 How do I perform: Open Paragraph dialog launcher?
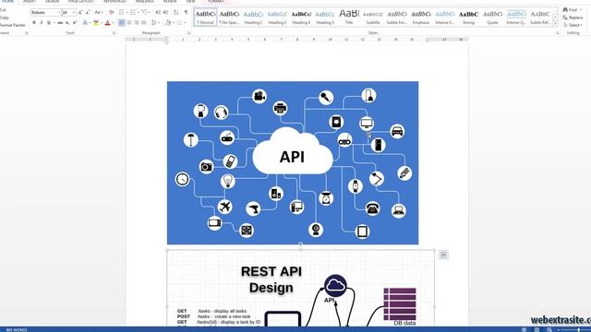click(x=188, y=33)
